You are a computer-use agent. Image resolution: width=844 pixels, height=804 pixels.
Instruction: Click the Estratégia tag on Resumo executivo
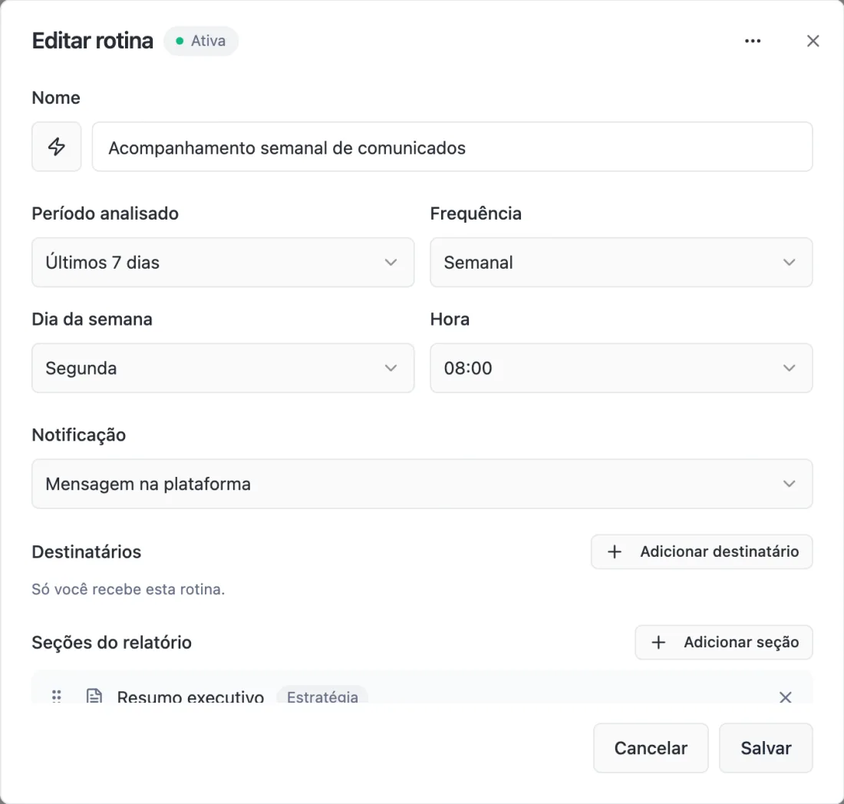pos(322,696)
